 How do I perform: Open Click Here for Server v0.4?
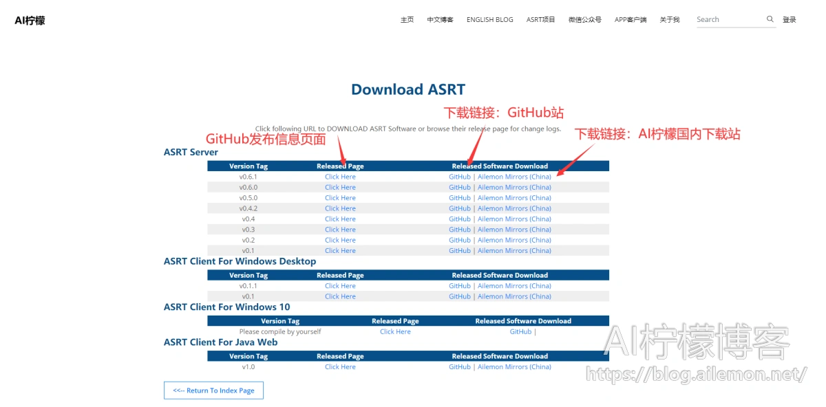[340, 219]
